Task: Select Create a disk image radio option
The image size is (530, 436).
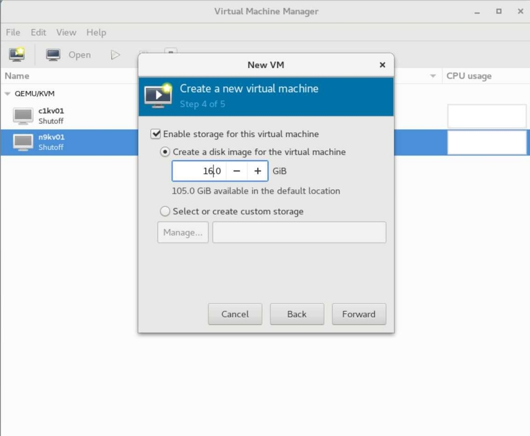Action: [x=165, y=152]
